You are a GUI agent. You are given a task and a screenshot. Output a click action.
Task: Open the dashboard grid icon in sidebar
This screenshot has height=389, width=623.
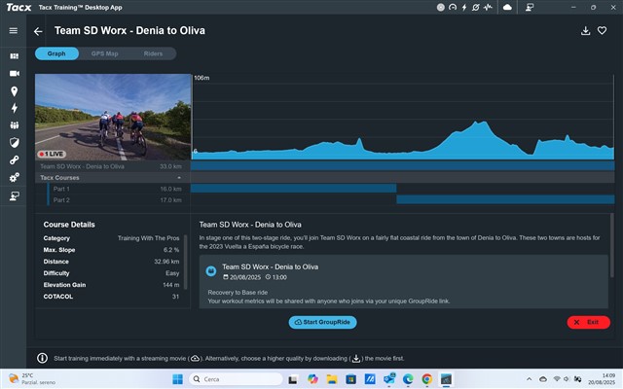[x=15, y=56]
